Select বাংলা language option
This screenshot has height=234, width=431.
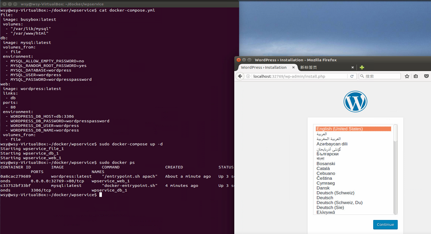tap(320, 159)
